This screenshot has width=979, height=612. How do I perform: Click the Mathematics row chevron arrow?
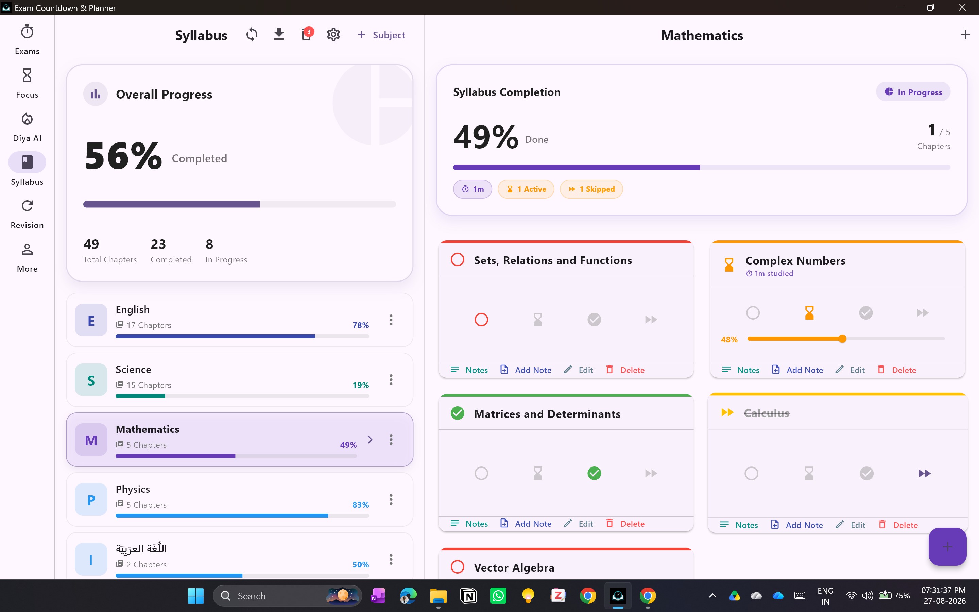pos(370,440)
